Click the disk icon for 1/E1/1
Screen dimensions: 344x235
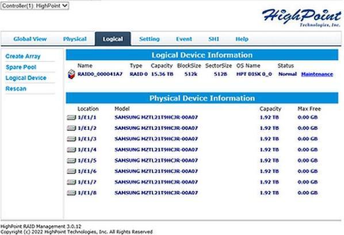pyautogui.click(x=71, y=117)
